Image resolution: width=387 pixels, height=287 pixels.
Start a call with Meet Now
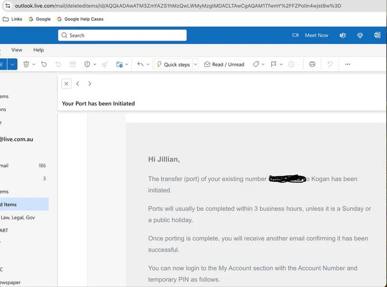point(311,35)
